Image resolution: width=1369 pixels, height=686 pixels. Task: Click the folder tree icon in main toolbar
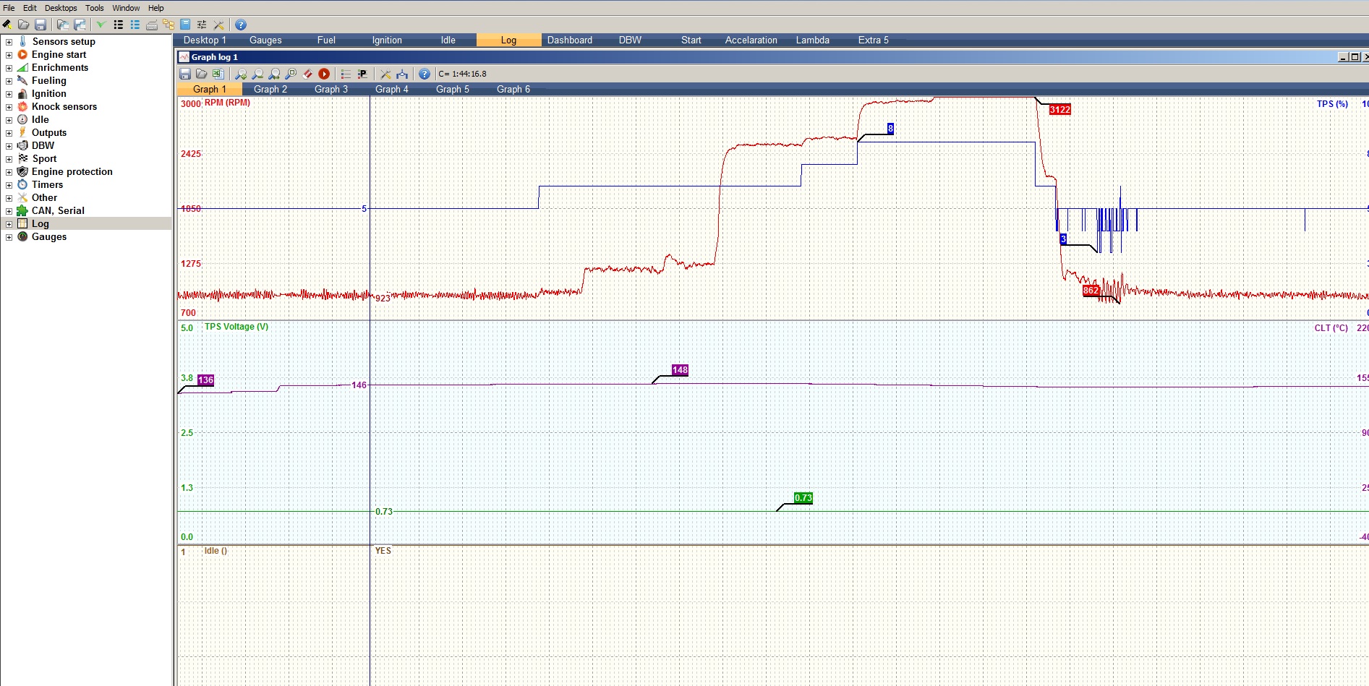coord(169,25)
